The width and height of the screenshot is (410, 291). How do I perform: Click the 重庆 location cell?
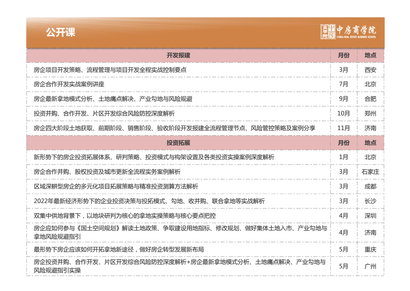(x=370, y=250)
